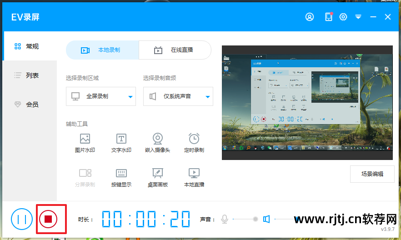Mute the system speaker icon
The image size is (401, 240).
[x=266, y=219]
